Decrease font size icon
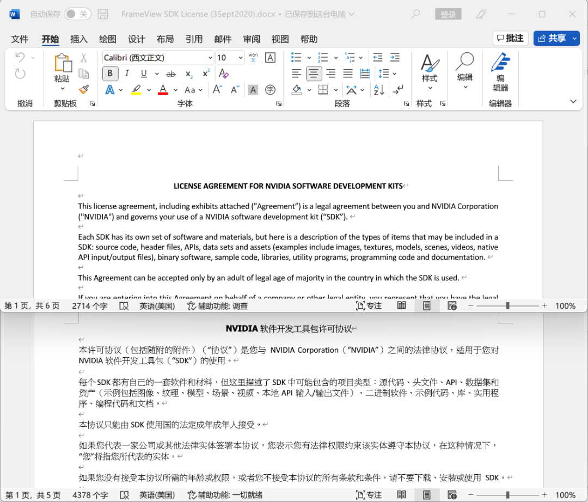 [235, 90]
